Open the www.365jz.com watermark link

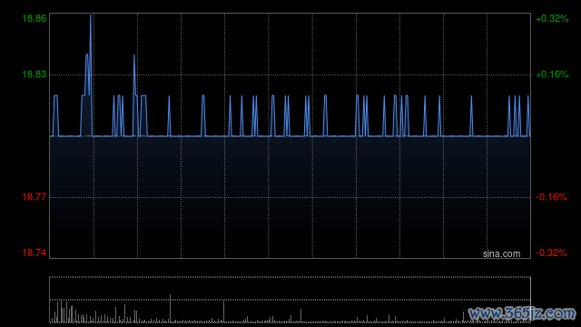pos(522,313)
